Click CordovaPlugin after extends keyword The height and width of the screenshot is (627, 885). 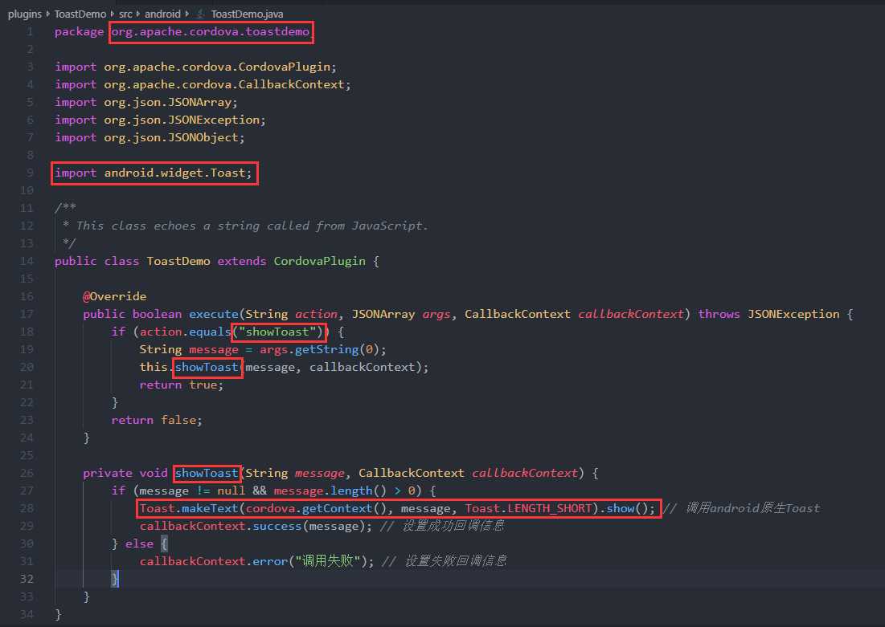(319, 261)
